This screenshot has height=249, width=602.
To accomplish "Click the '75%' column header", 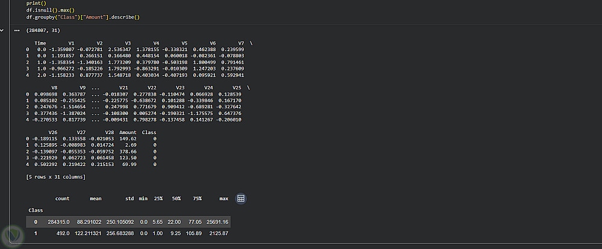I will click(197, 198).
